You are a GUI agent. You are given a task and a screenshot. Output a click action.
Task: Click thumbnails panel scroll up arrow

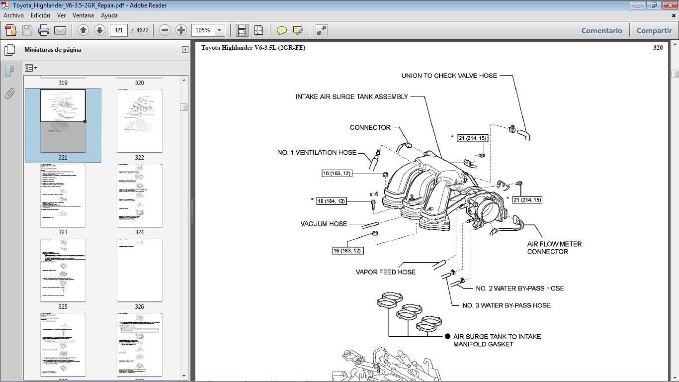[184, 80]
